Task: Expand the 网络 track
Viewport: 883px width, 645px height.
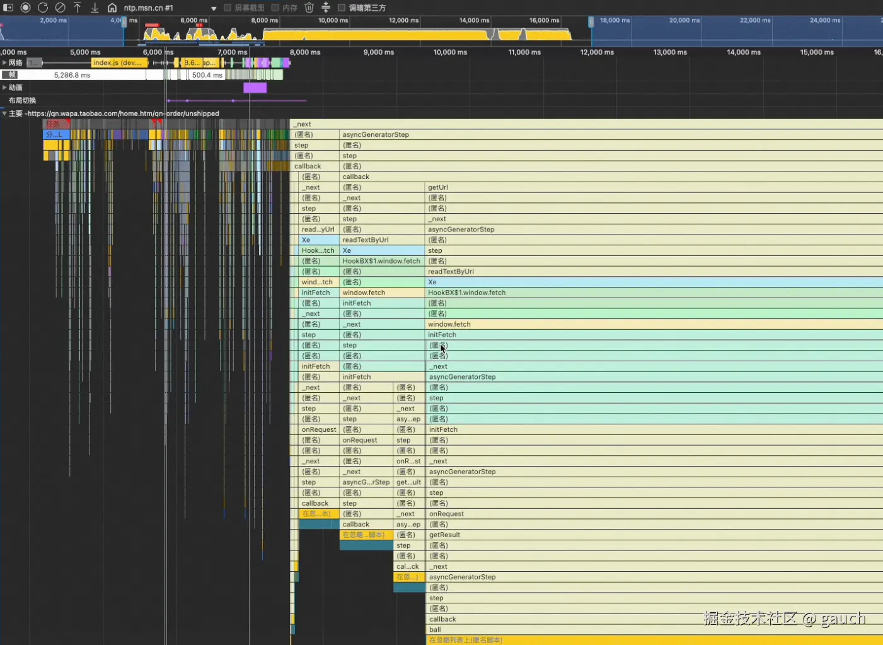Action: pyautogui.click(x=4, y=62)
